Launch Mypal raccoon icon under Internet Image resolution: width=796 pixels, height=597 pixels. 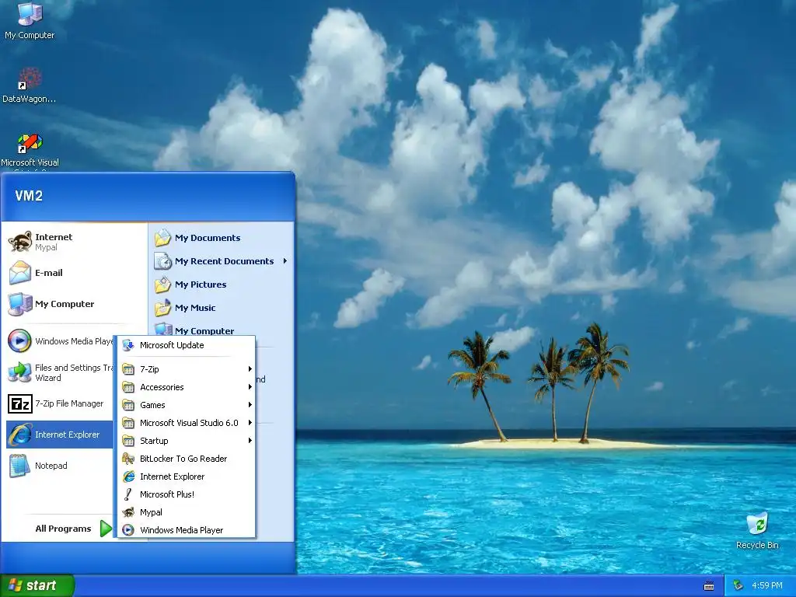click(x=20, y=243)
